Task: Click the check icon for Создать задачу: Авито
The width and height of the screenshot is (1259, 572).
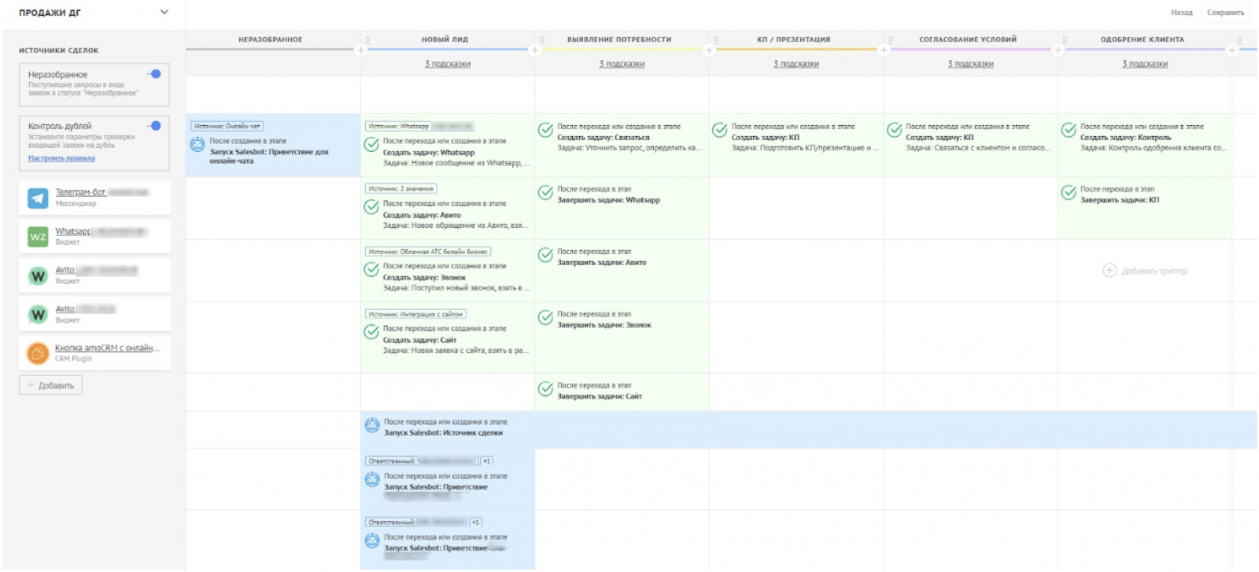Action: pos(371,207)
